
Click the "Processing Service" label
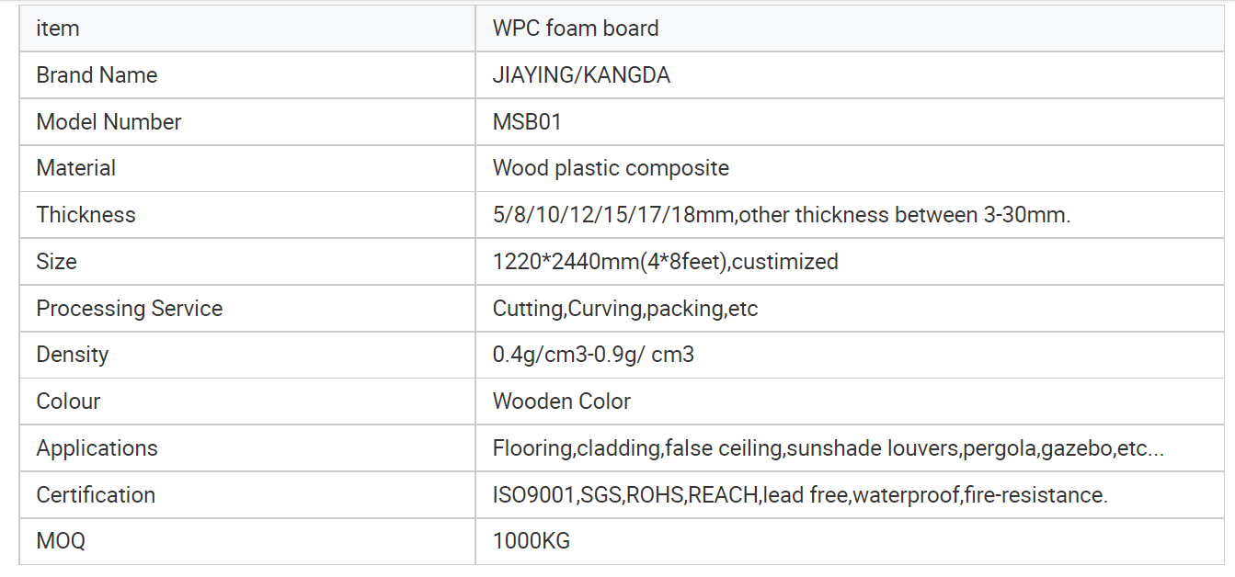click(x=129, y=309)
